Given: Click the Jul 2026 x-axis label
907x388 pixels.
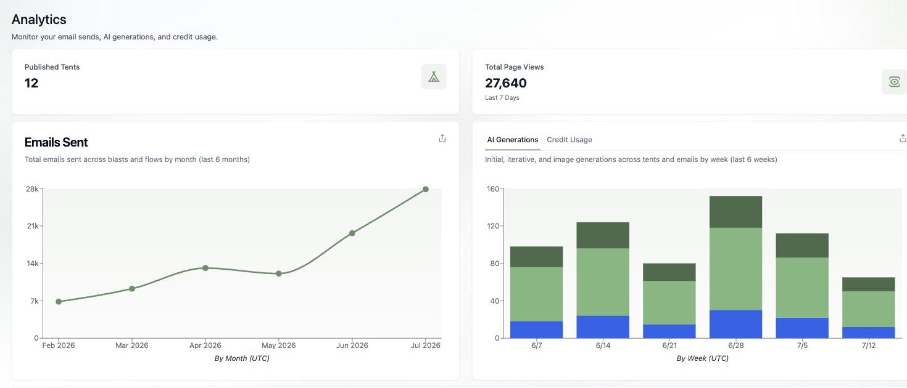Looking at the screenshot, I should pyautogui.click(x=425, y=346).
